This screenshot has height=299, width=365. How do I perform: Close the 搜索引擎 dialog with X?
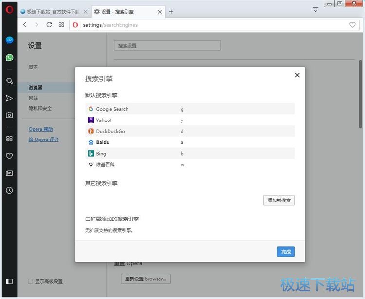click(297, 75)
